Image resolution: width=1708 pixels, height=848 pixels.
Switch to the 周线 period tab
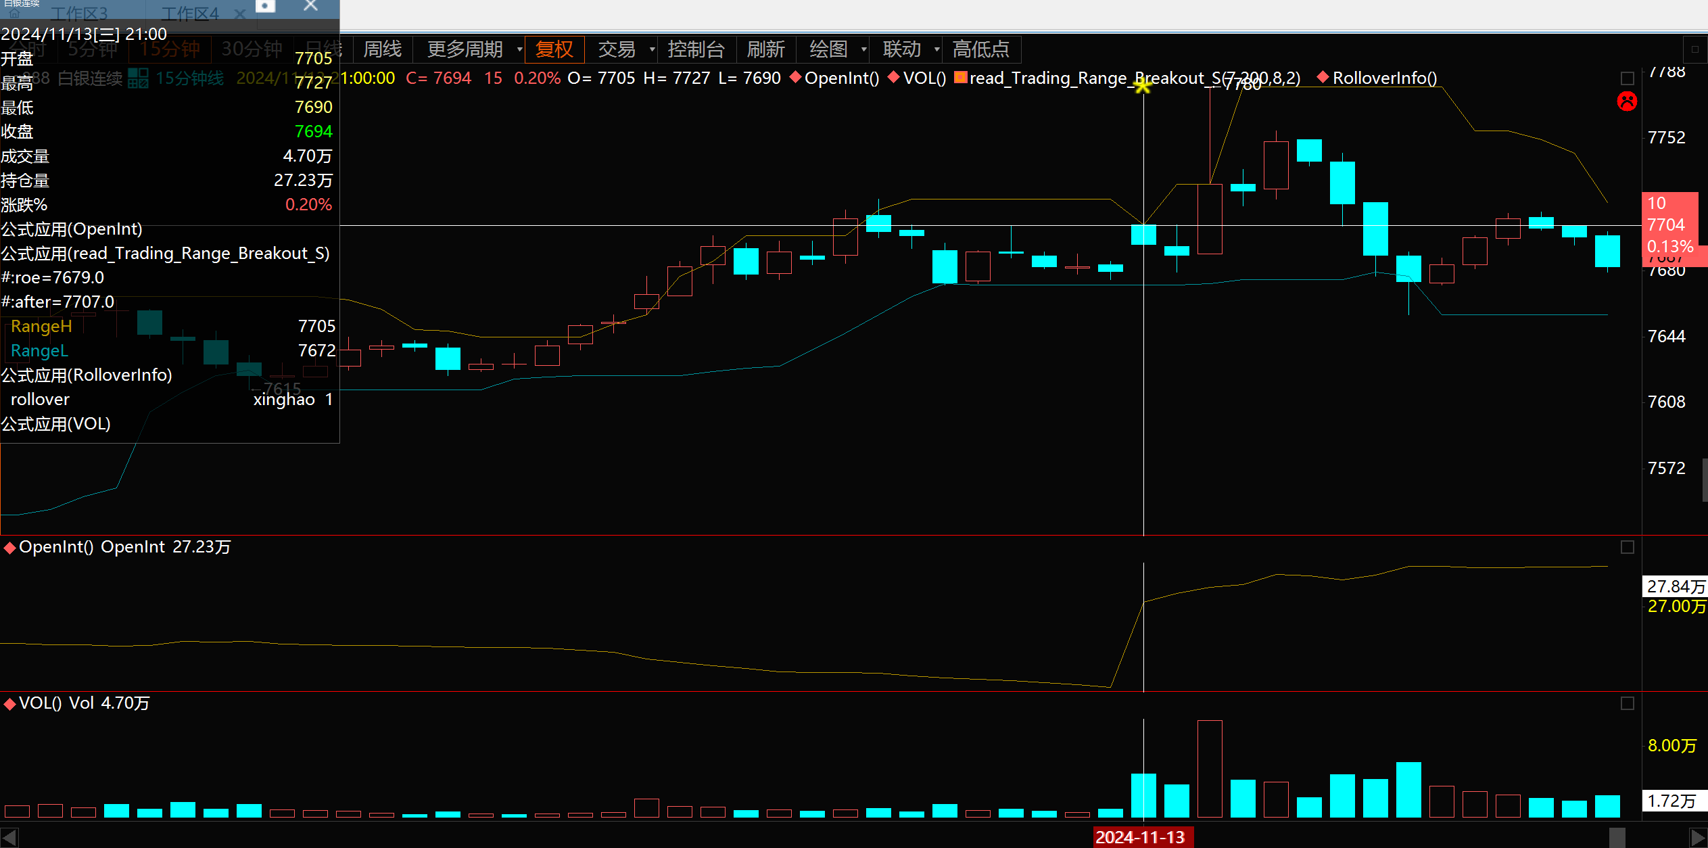tap(382, 49)
